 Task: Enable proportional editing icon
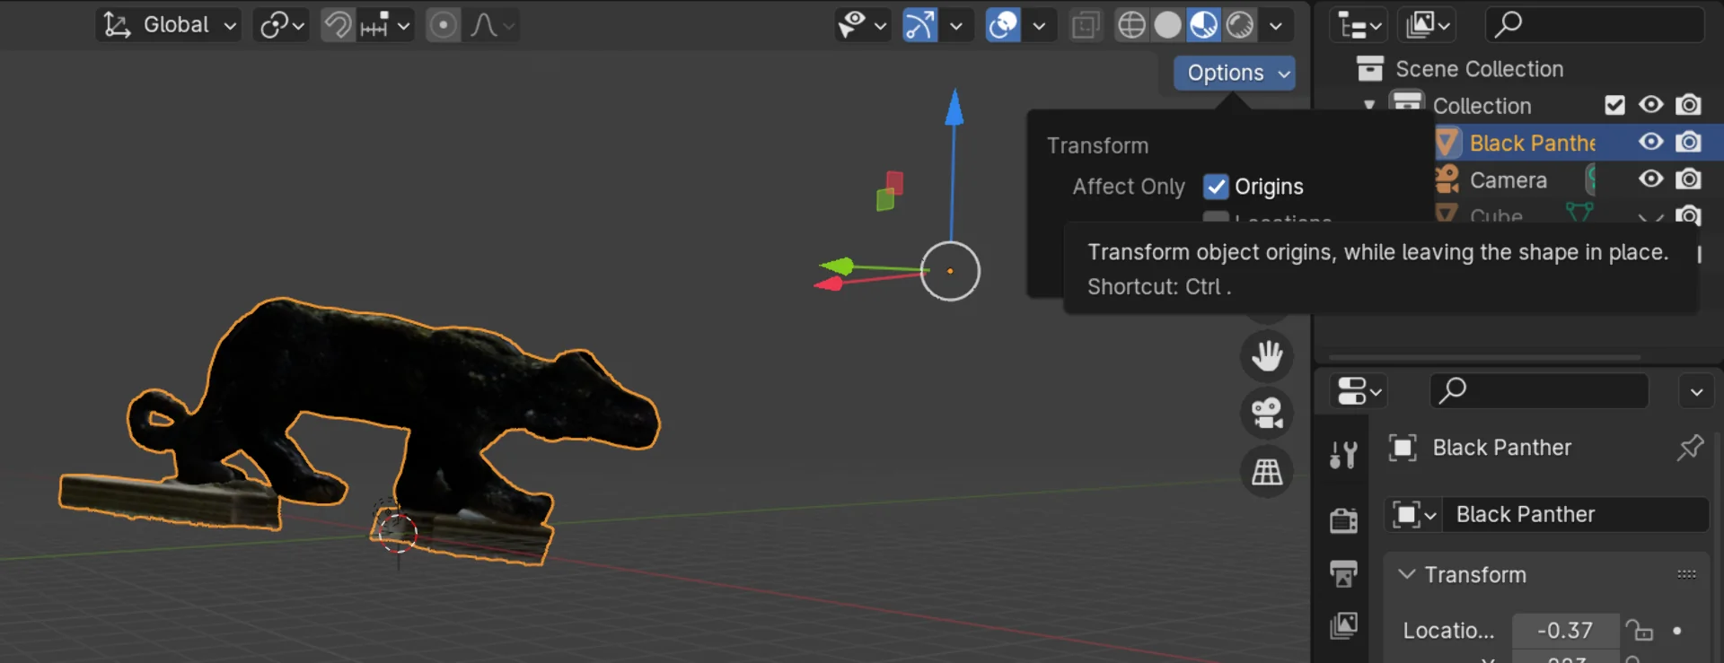pos(443,25)
